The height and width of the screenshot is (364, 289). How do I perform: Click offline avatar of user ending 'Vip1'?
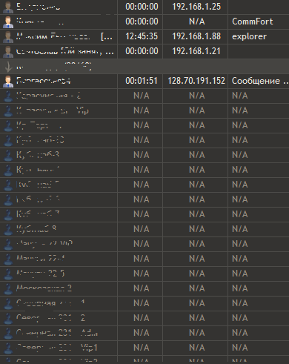click(8, 348)
